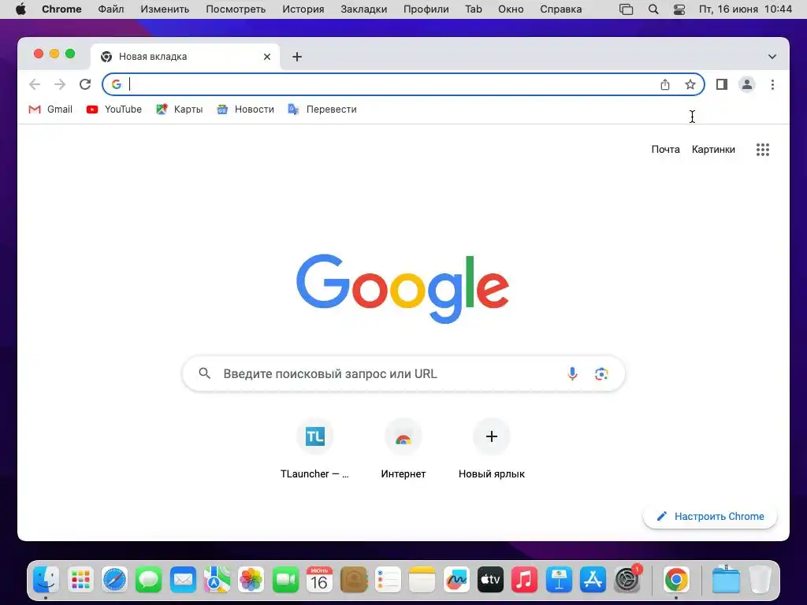807x605 pixels.
Task: Click the screen mirroring menu bar icon
Action: 626,9
